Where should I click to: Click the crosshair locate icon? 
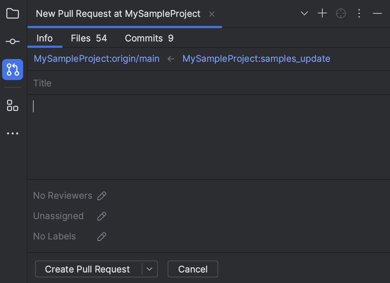[x=341, y=14]
